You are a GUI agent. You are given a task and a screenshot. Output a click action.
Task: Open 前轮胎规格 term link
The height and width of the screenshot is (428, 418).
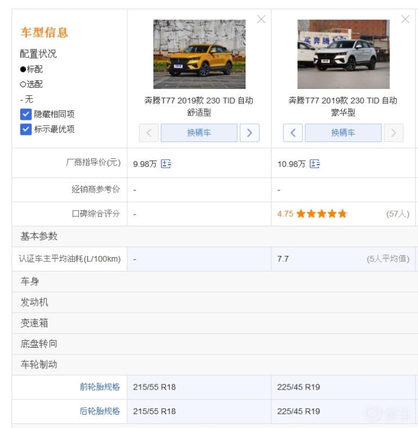(100, 387)
